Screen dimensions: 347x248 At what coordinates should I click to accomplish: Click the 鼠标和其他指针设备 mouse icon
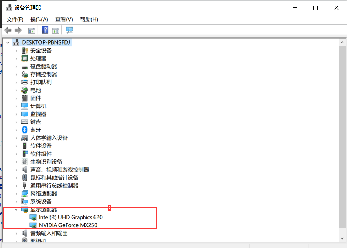tap(24, 178)
